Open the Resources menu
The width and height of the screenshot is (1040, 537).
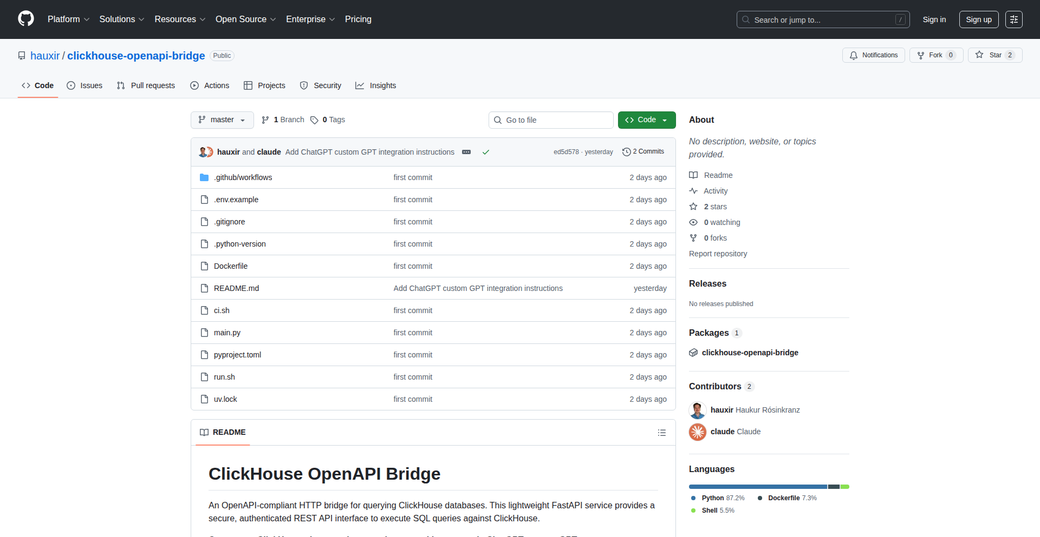pos(179,19)
